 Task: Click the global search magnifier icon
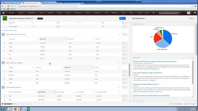180,13
